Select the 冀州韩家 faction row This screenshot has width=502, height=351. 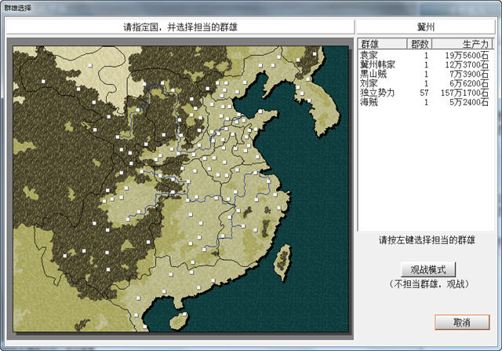pos(424,64)
